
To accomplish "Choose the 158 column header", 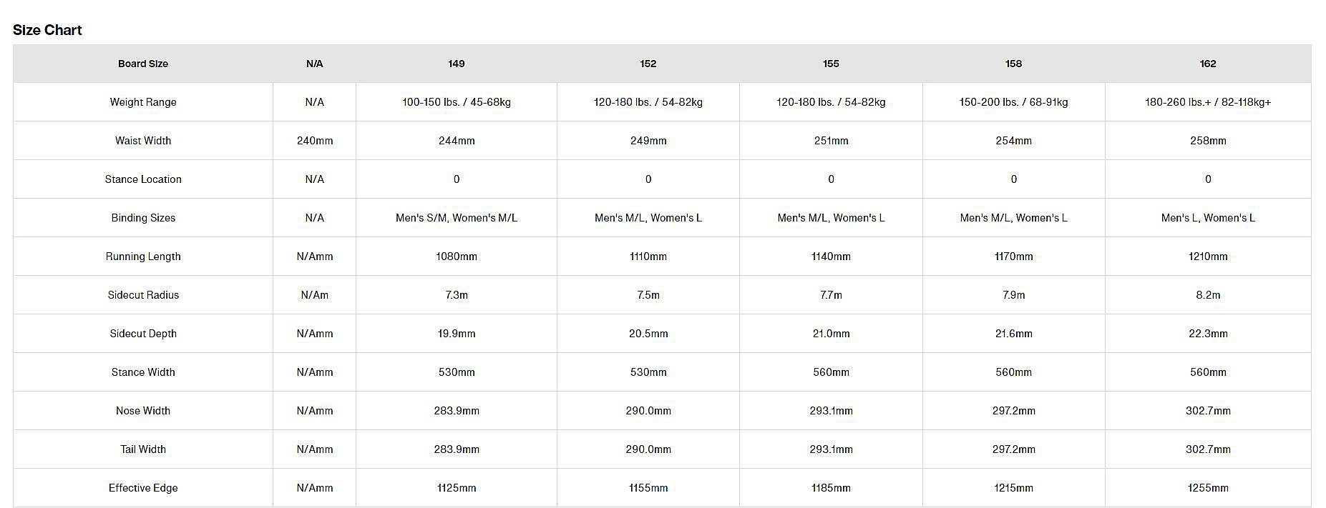I will coord(1013,64).
